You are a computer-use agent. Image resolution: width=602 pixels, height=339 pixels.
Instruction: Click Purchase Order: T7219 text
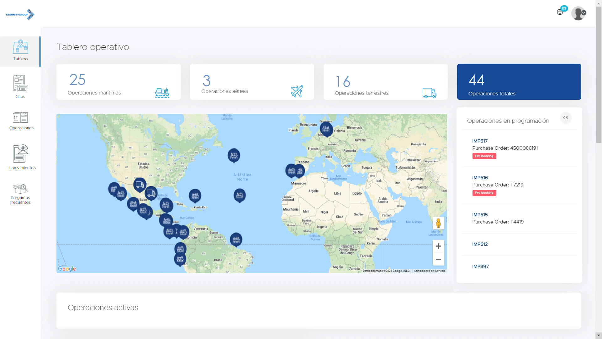(498, 185)
